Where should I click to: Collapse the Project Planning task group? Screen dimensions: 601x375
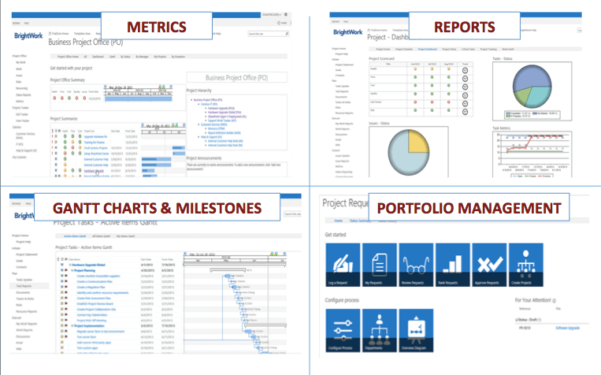(72, 270)
